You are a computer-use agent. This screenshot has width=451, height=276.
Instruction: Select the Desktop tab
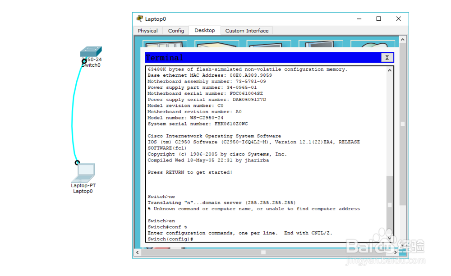[x=204, y=31]
